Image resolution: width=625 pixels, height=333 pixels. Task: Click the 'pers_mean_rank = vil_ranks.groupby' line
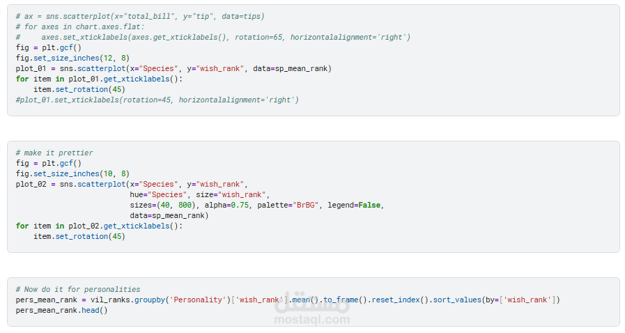tap(288, 300)
